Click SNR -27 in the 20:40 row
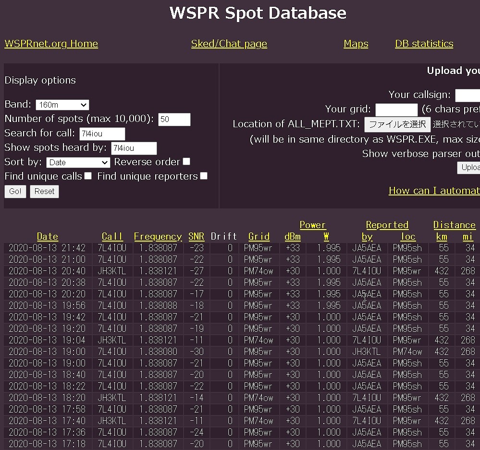This screenshot has width=480, height=450. pyautogui.click(x=197, y=271)
